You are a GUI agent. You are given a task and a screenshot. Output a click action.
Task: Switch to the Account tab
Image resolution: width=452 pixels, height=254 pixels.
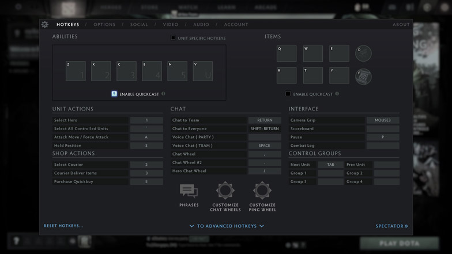(236, 24)
